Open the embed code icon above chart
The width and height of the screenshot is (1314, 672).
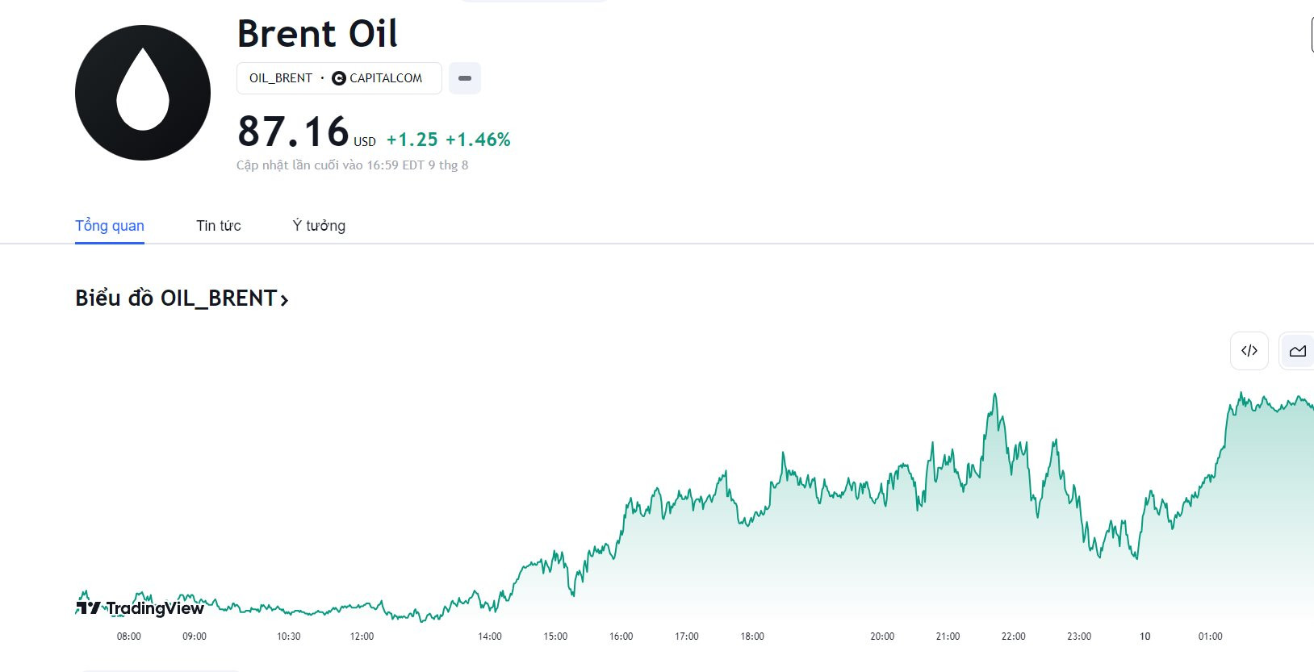click(1249, 351)
